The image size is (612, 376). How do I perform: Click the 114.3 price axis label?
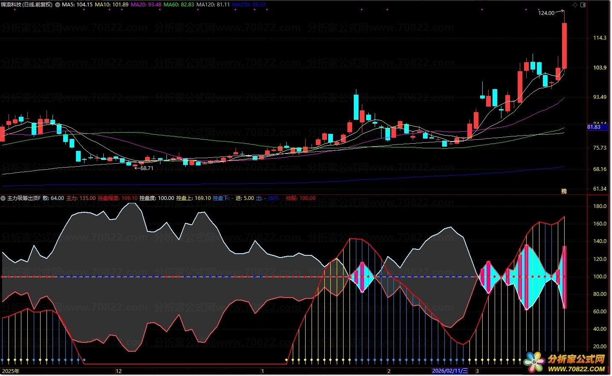coord(600,38)
